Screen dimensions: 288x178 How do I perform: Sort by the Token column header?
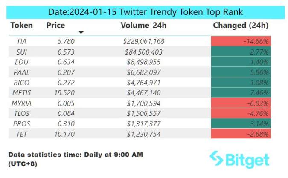pyautogui.click(x=21, y=25)
